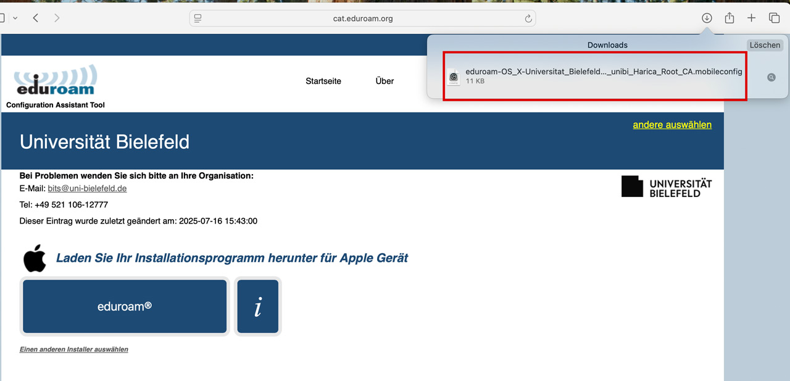This screenshot has height=381, width=790.
Task: Click the Universität Bielefeld logo image
Action: [x=667, y=186]
